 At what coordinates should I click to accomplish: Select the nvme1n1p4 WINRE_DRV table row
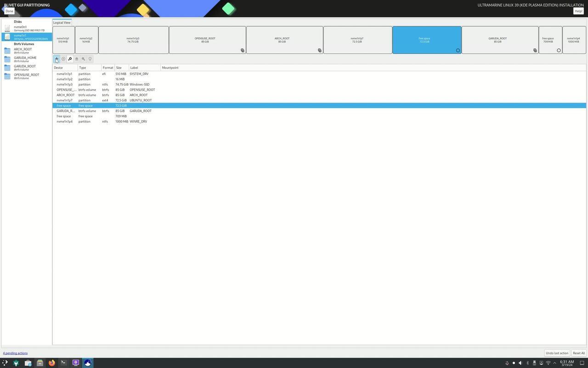coord(319,121)
